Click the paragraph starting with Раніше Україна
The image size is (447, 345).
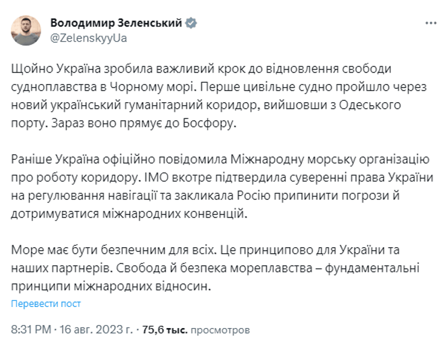pos(217,178)
